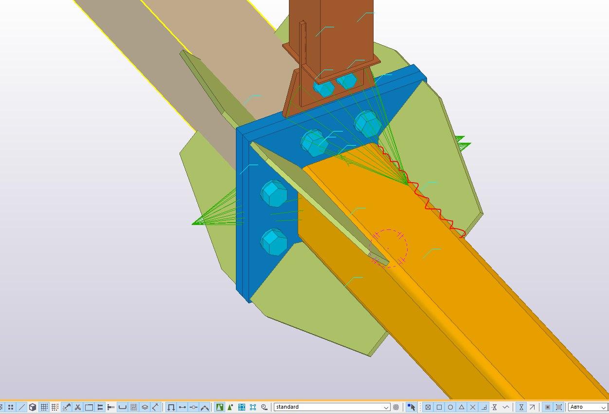Toggle the select grids switch

pyautogui.click(x=44, y=407)
